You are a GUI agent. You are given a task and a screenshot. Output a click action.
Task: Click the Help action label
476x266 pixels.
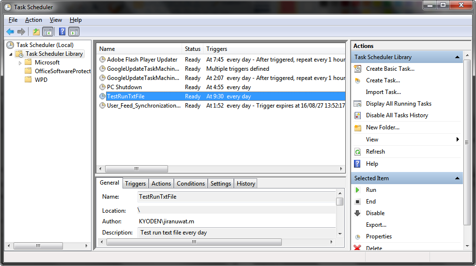[x=372, y=164]
